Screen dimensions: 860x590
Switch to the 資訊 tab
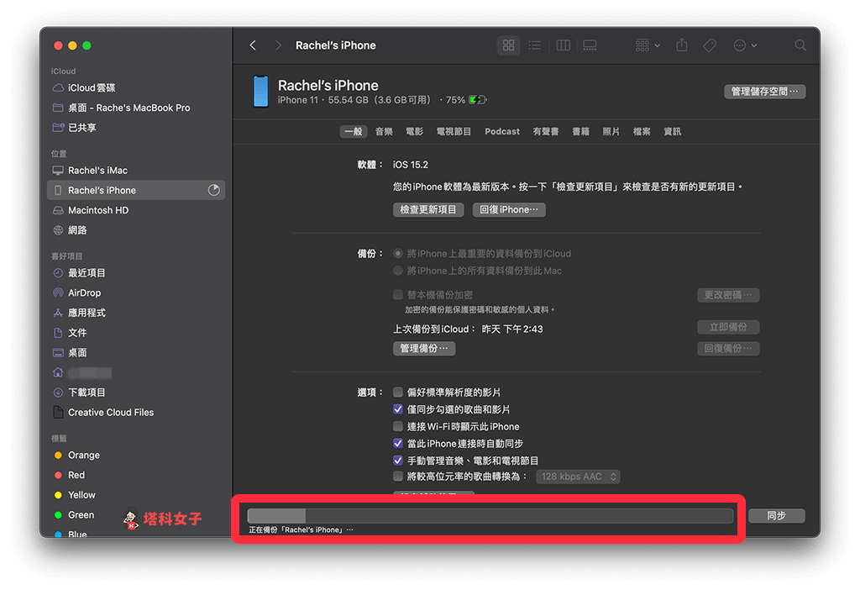(673, 131)
